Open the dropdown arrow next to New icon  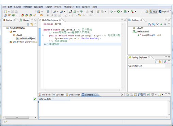click(9, 12)
